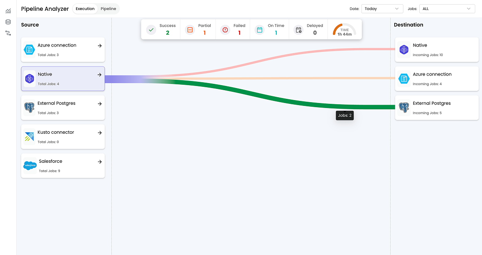Click the On Time calendar icon
The height and width of the screenshot is (255, 482).
click(259, 29)
